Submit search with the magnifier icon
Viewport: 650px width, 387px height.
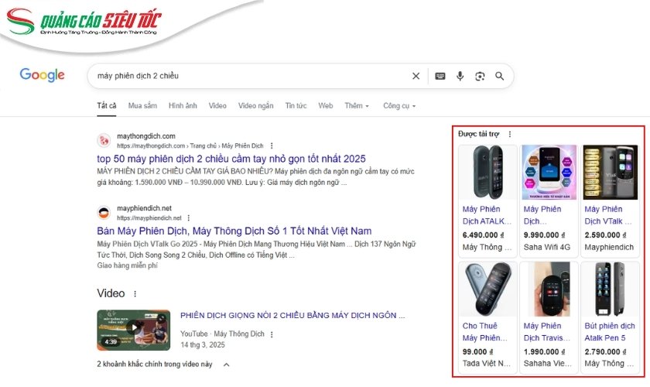500,76
